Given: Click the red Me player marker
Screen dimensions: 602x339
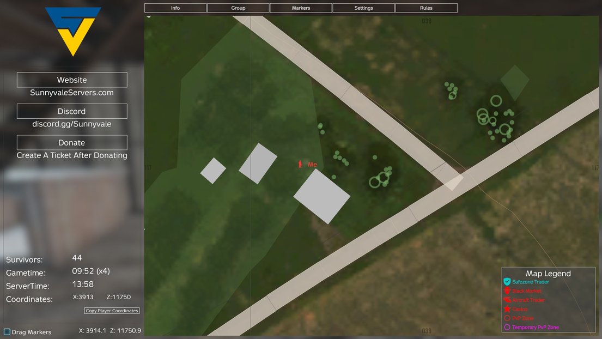Looking at the screenshot, I should coord(300,164).
